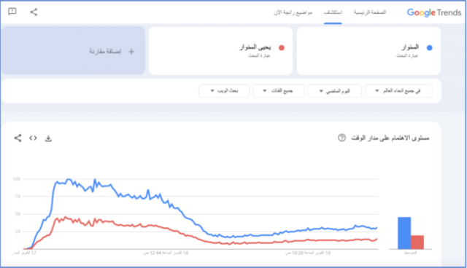Click the blue average bar in chart

[x=404, y=233]
